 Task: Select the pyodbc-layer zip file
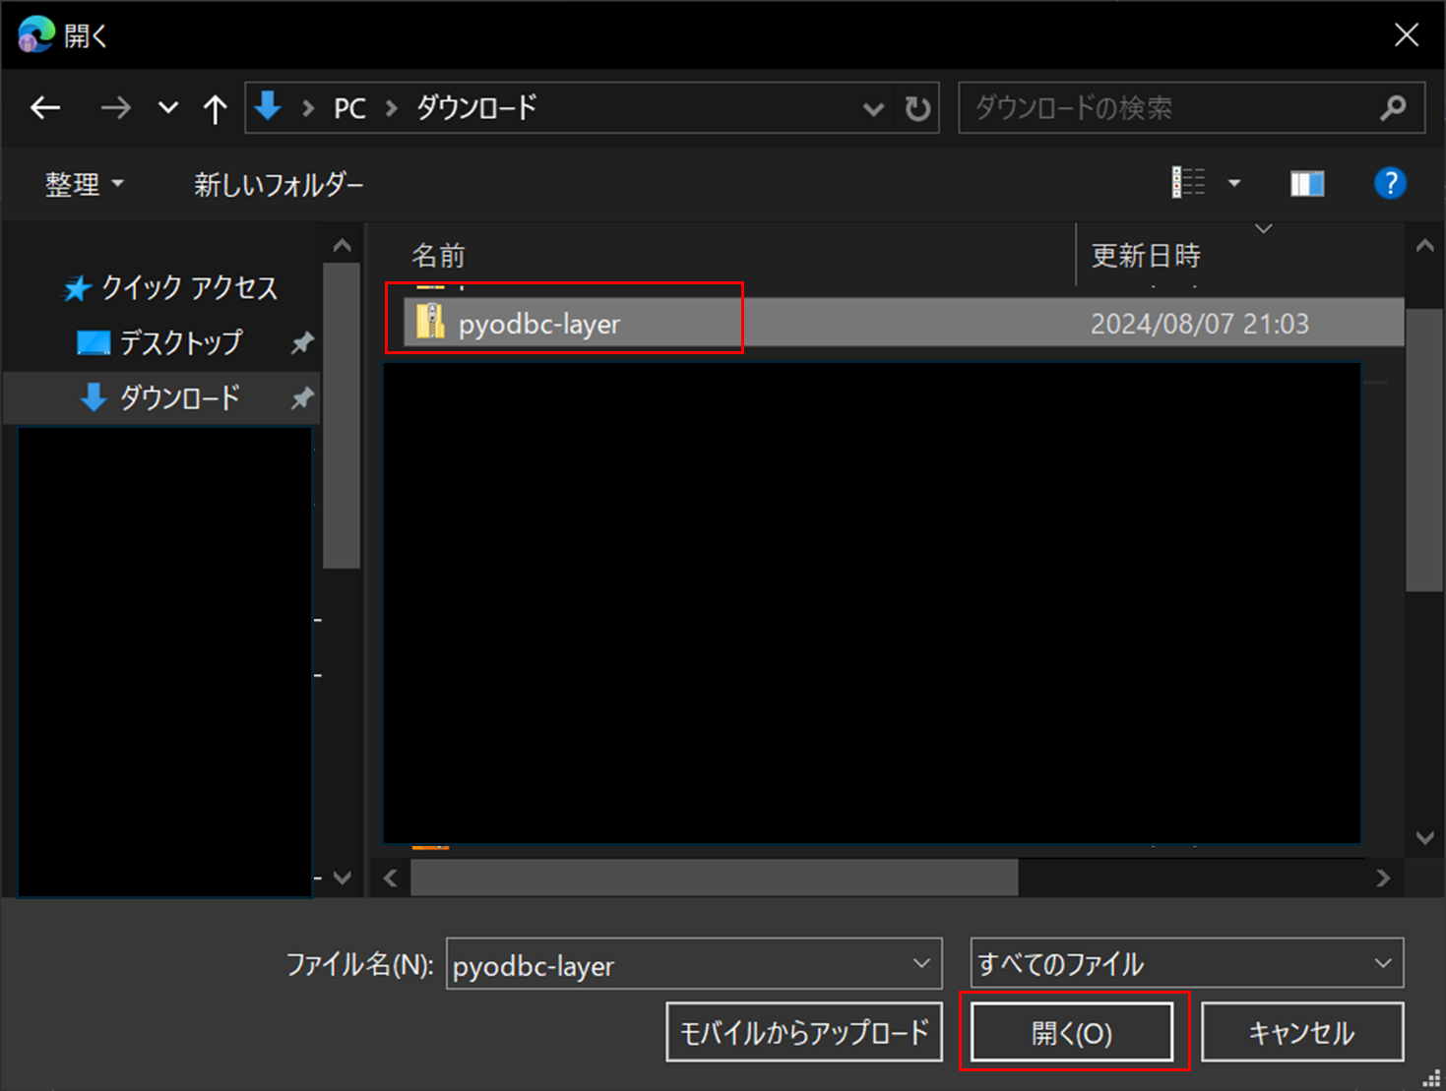(904, 323)
